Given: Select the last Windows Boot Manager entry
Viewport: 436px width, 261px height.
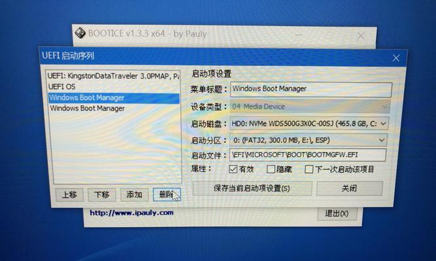Looking at the screenshot, I should tap(114, 108).
